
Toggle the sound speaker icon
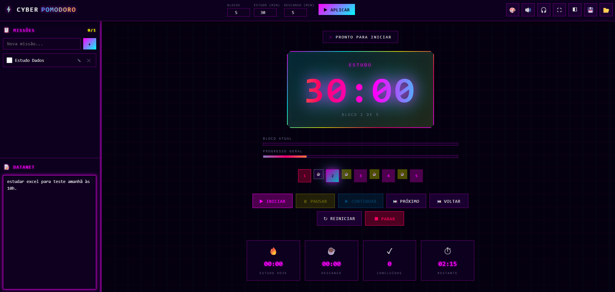[x=528, y=10]
